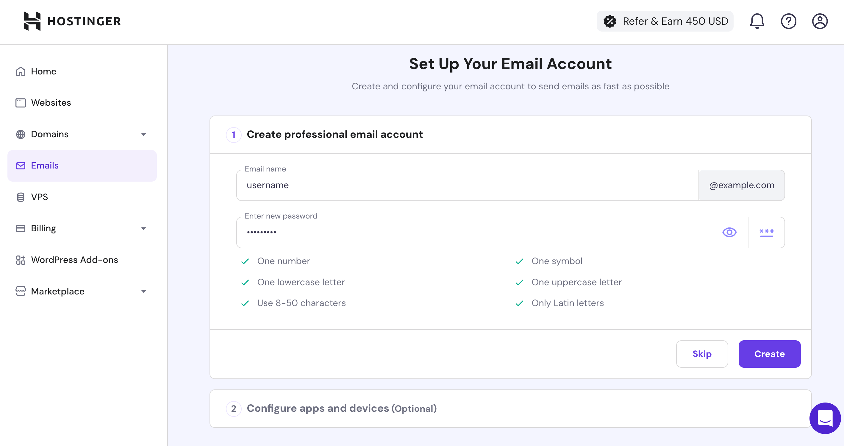Open the live chat bubble
This screenshot has width=844, height=446.
tap(825, 418)
